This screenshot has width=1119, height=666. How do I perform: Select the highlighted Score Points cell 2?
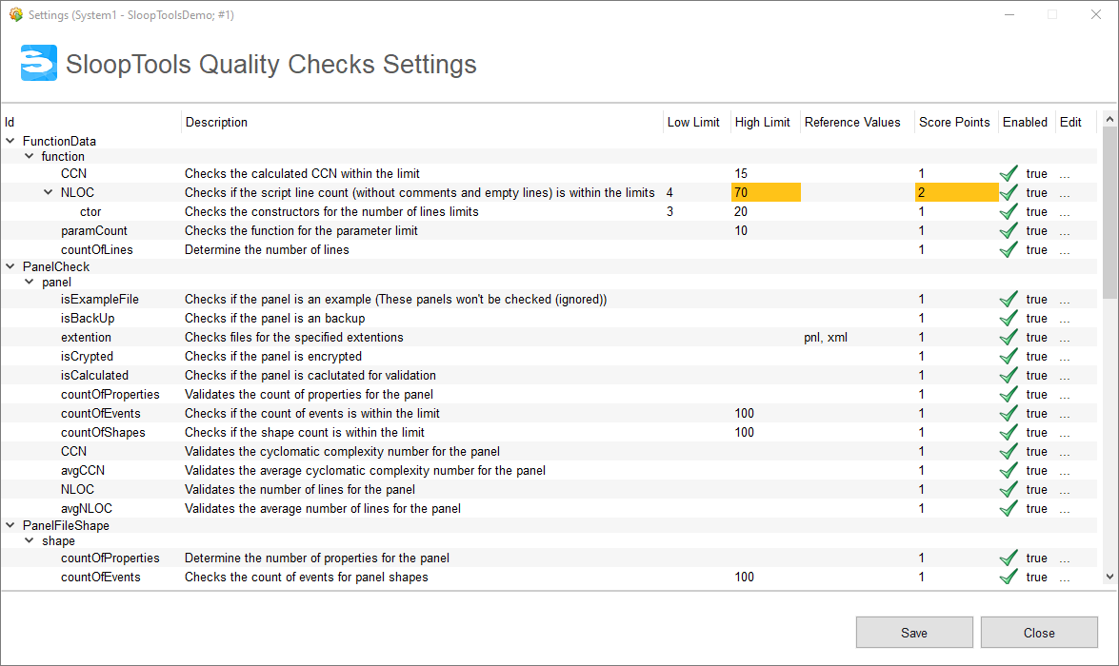[x=957, y=192]
